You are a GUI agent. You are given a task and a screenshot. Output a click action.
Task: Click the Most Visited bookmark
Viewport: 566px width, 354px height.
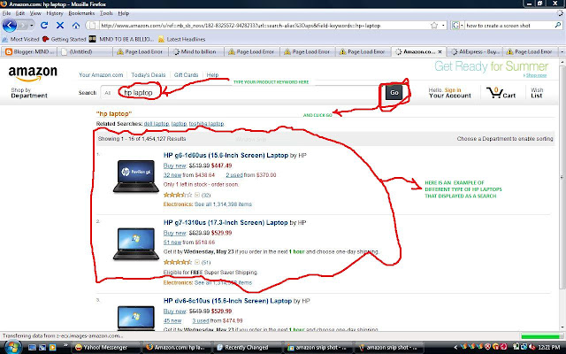click(21, 39)
